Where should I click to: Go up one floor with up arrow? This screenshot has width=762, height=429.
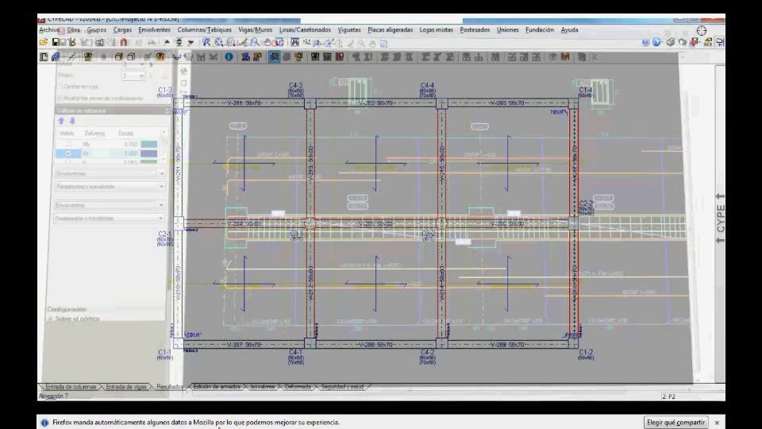coord(167,43)
